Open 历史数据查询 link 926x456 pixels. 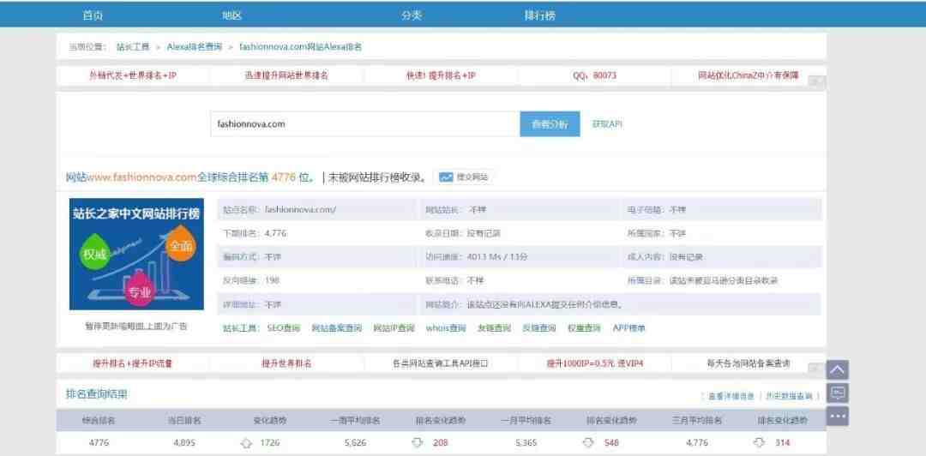[x=789, y=396]
